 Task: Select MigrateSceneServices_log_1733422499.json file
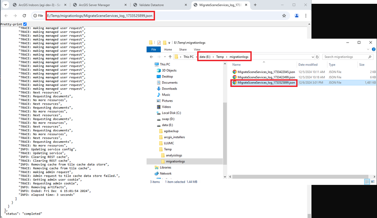266,77
